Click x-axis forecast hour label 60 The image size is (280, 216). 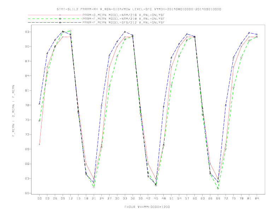click(x=195, y=198)
